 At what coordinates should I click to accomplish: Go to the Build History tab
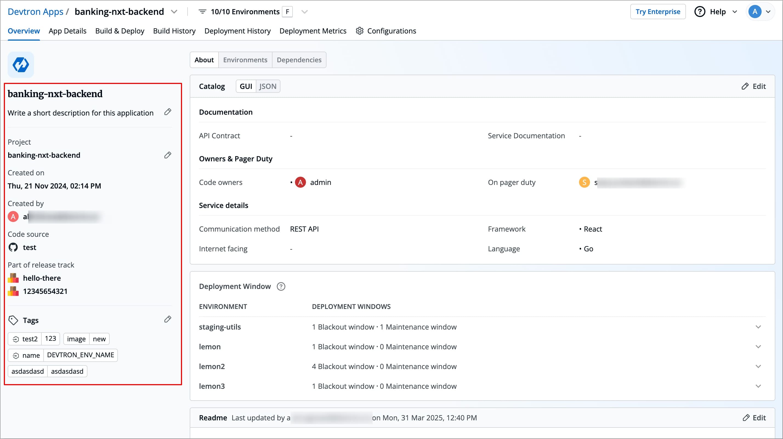[x=174, y=31]
